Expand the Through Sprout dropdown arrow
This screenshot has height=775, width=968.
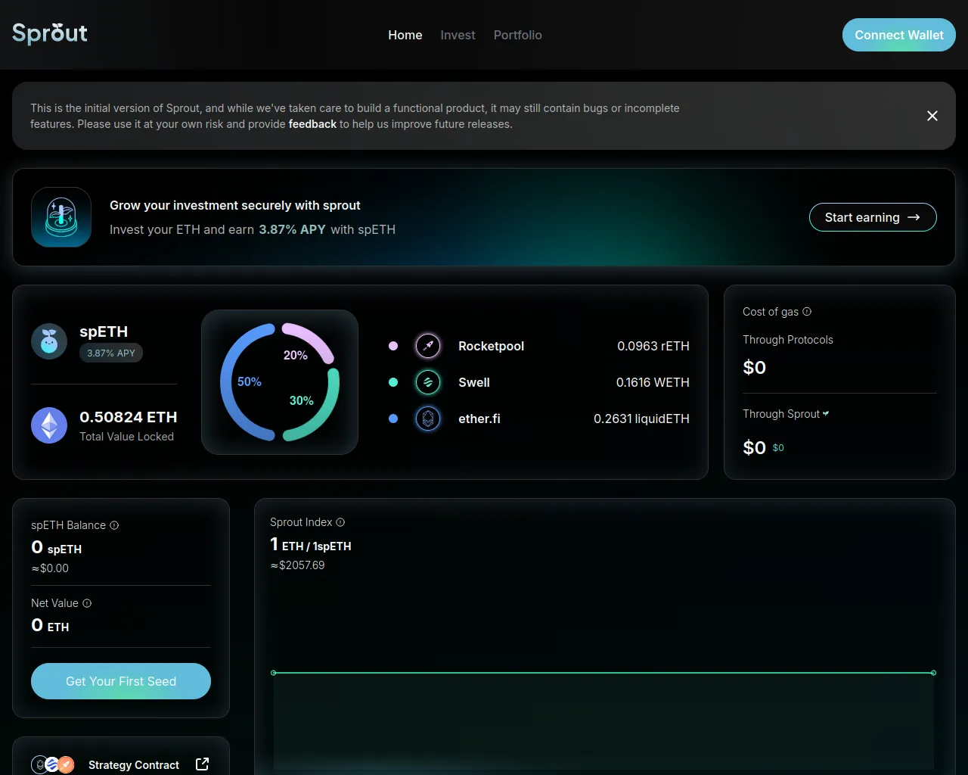pyautogui.click(x=826, y=413)
